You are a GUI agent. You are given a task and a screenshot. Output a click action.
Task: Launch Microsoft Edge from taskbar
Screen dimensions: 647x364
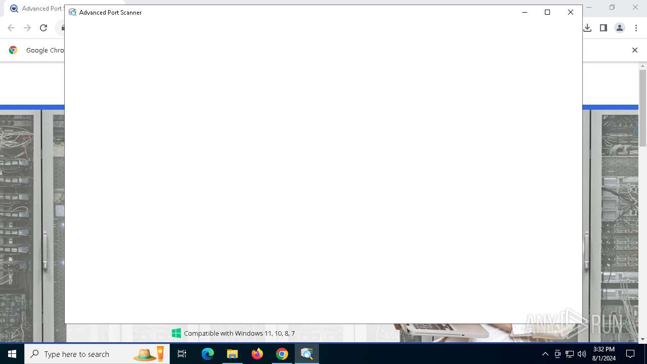point(208,354)
